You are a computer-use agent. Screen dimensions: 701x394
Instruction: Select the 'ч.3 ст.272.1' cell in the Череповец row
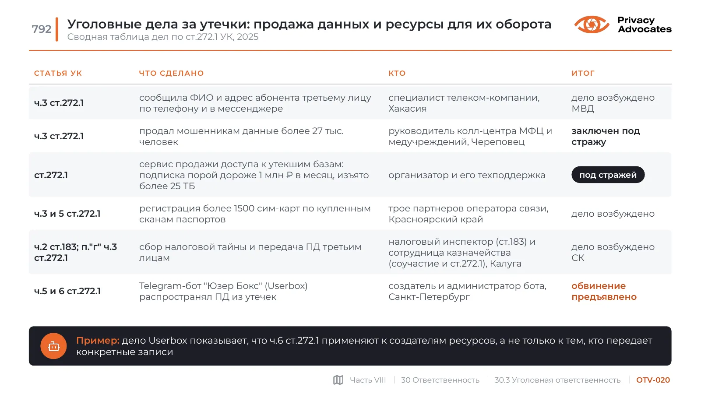pos(59,136)
